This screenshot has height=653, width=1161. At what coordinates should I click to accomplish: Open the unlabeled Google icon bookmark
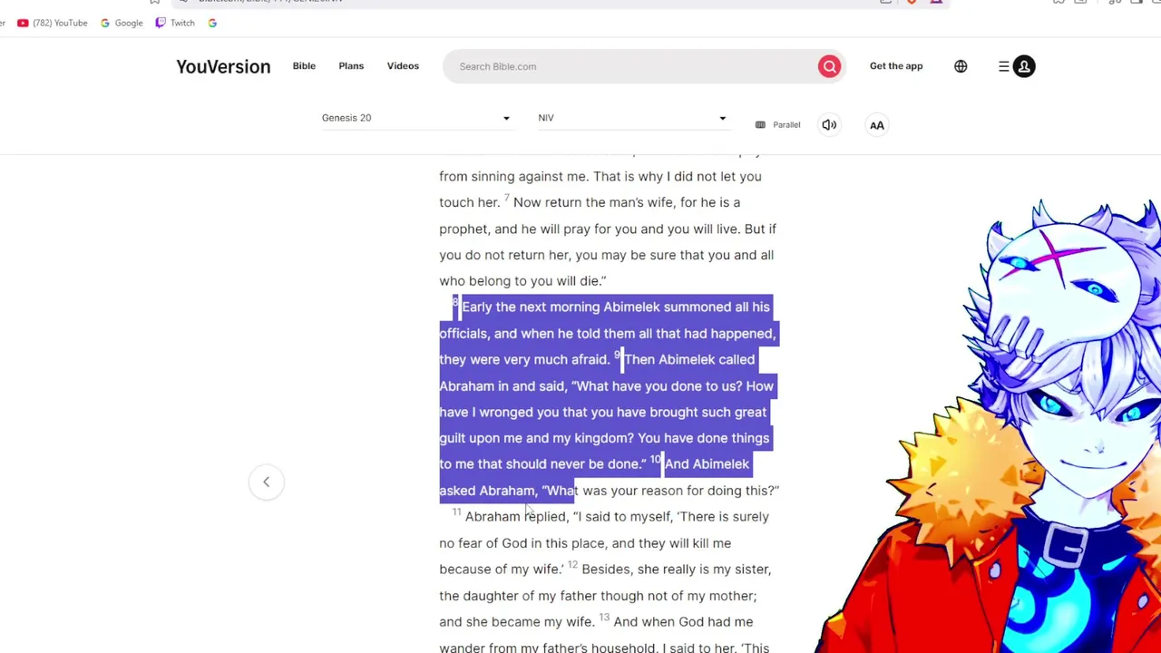point(212,23)
